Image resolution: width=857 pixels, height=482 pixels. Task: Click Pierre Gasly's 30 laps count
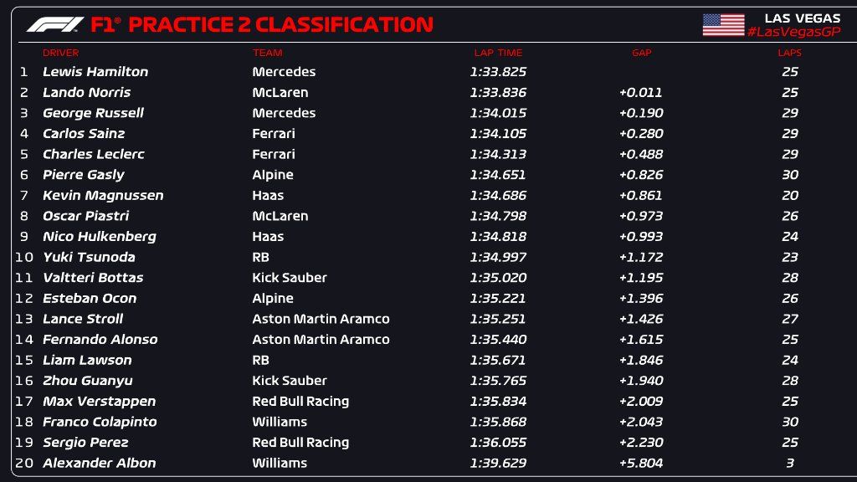click(x=790, y=175)
